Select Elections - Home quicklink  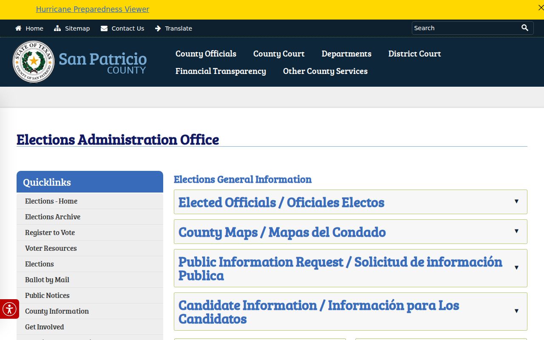90,201
